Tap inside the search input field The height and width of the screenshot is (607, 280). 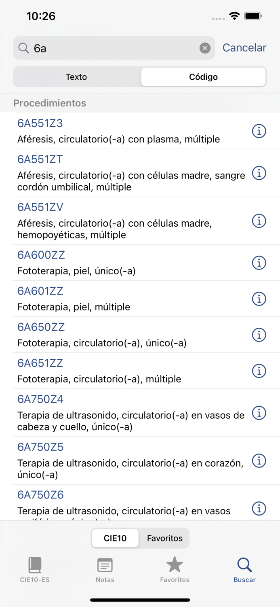(101, 48)
